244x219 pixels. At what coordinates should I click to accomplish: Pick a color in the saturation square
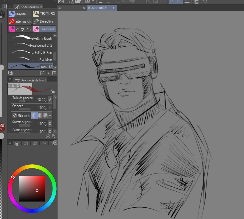click(x=32, y=189)
